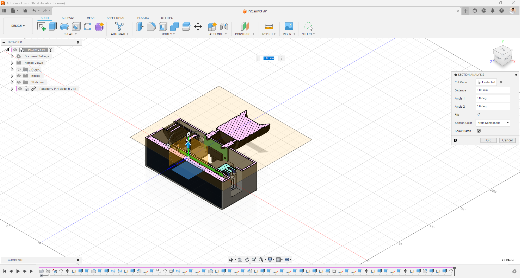Expand the Document Settings node

click(12, 56)
